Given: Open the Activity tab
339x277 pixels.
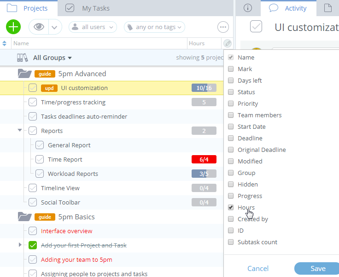Looking at the screenshot, I should click(288, 8).
